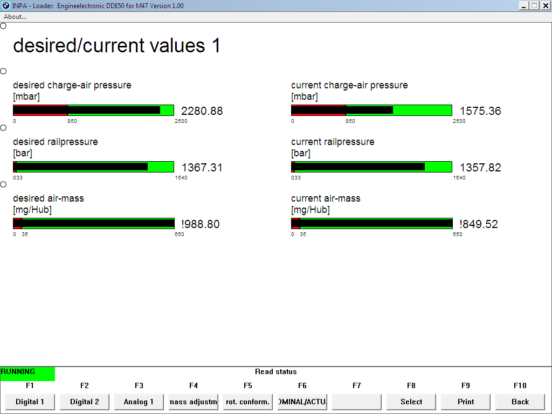The height and width of the screenshot is (414, 552).
Task: Click the current railpressure bar gauge
Action: tap(371, 167)
